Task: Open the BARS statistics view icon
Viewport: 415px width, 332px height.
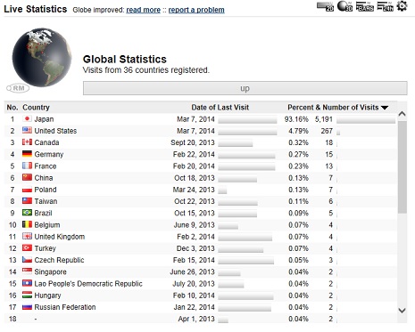Action: click(x=365, y=6)
